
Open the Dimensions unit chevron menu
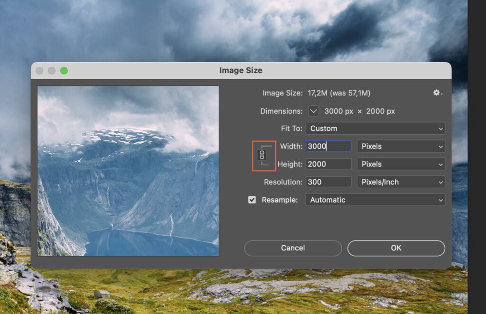coord(313,111)
